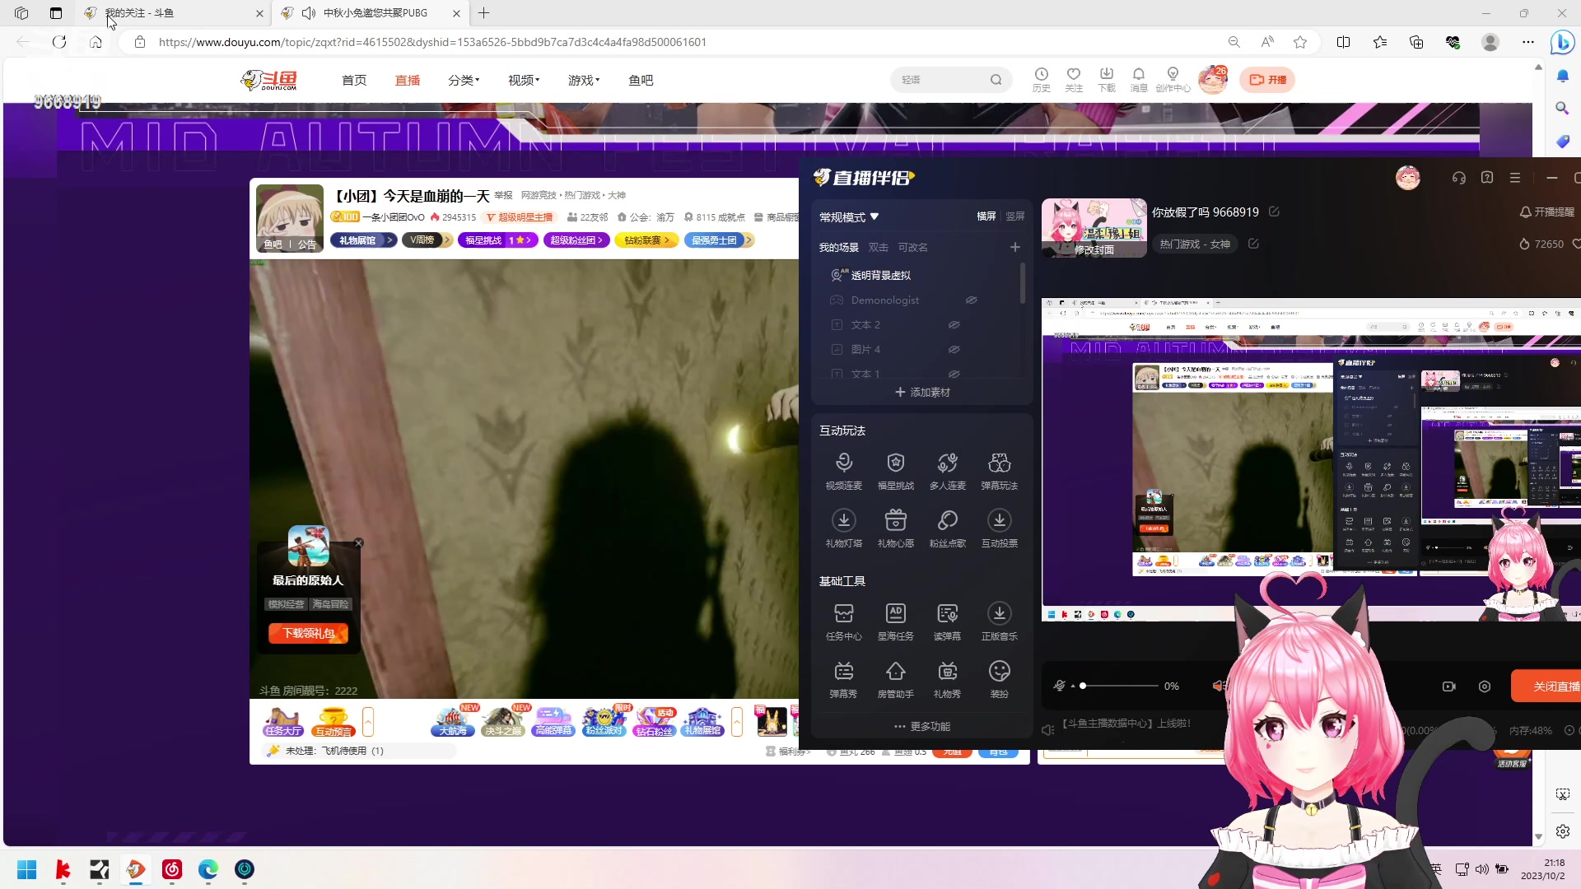Viewport: 1581px width, 889px height.
Task: Toggle the orange speaker mute icon
Action: (1218, 686)
